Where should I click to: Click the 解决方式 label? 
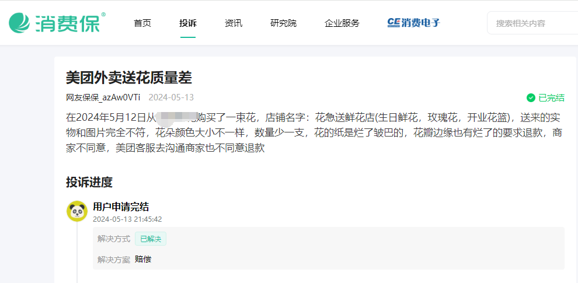click(x=114, y=239)
